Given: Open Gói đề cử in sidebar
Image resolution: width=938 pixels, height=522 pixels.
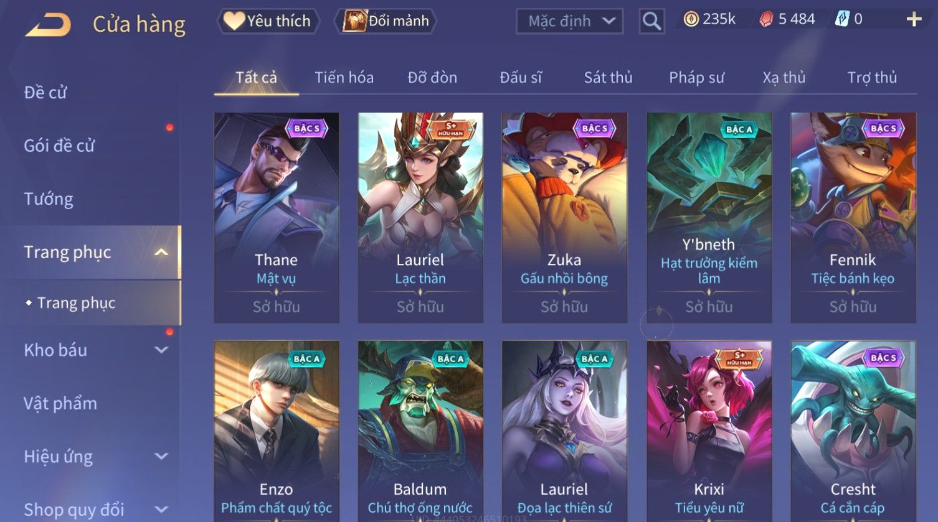Looking at the screenshot, I should point(59,146).
